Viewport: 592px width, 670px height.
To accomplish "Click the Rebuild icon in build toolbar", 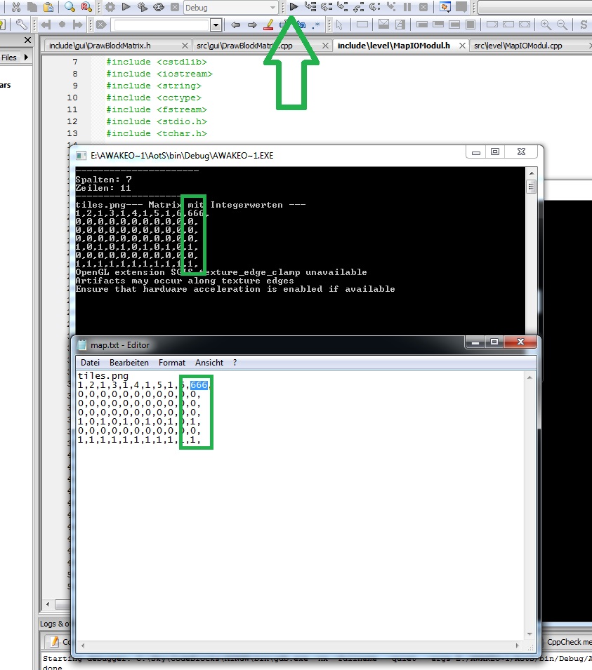I will point(159,7).
